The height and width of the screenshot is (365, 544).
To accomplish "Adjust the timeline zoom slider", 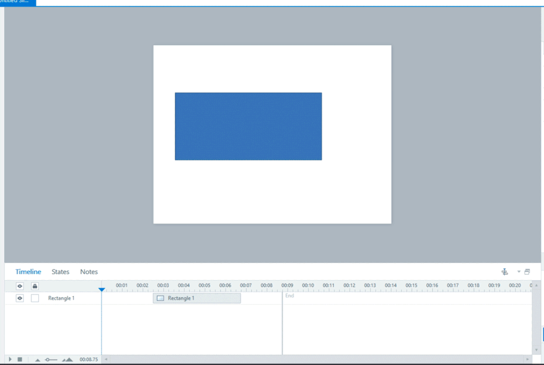I will [51, 360].
